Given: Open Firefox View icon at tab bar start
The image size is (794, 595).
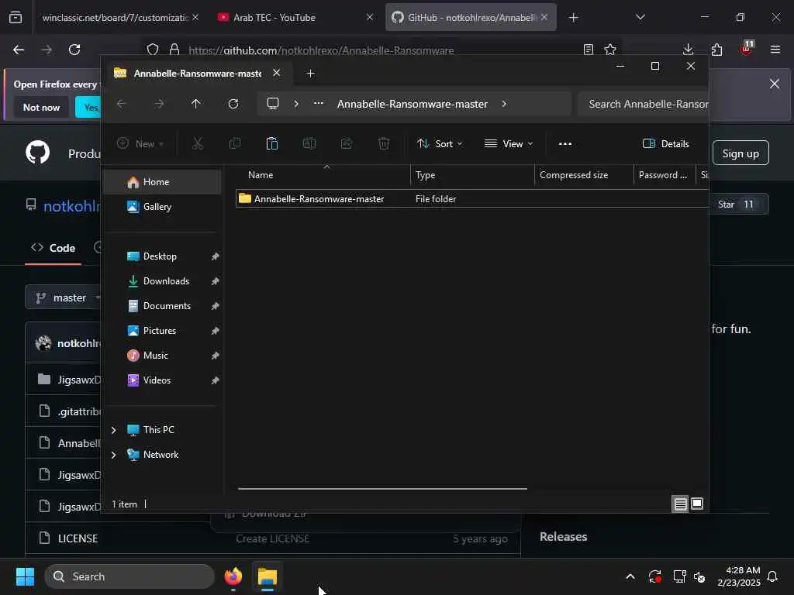Looking at the screenshot, I should click(x=16, y=18).
